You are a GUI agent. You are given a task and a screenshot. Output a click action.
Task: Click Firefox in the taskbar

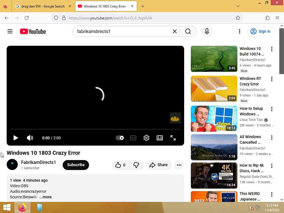[x=22, y=207]
